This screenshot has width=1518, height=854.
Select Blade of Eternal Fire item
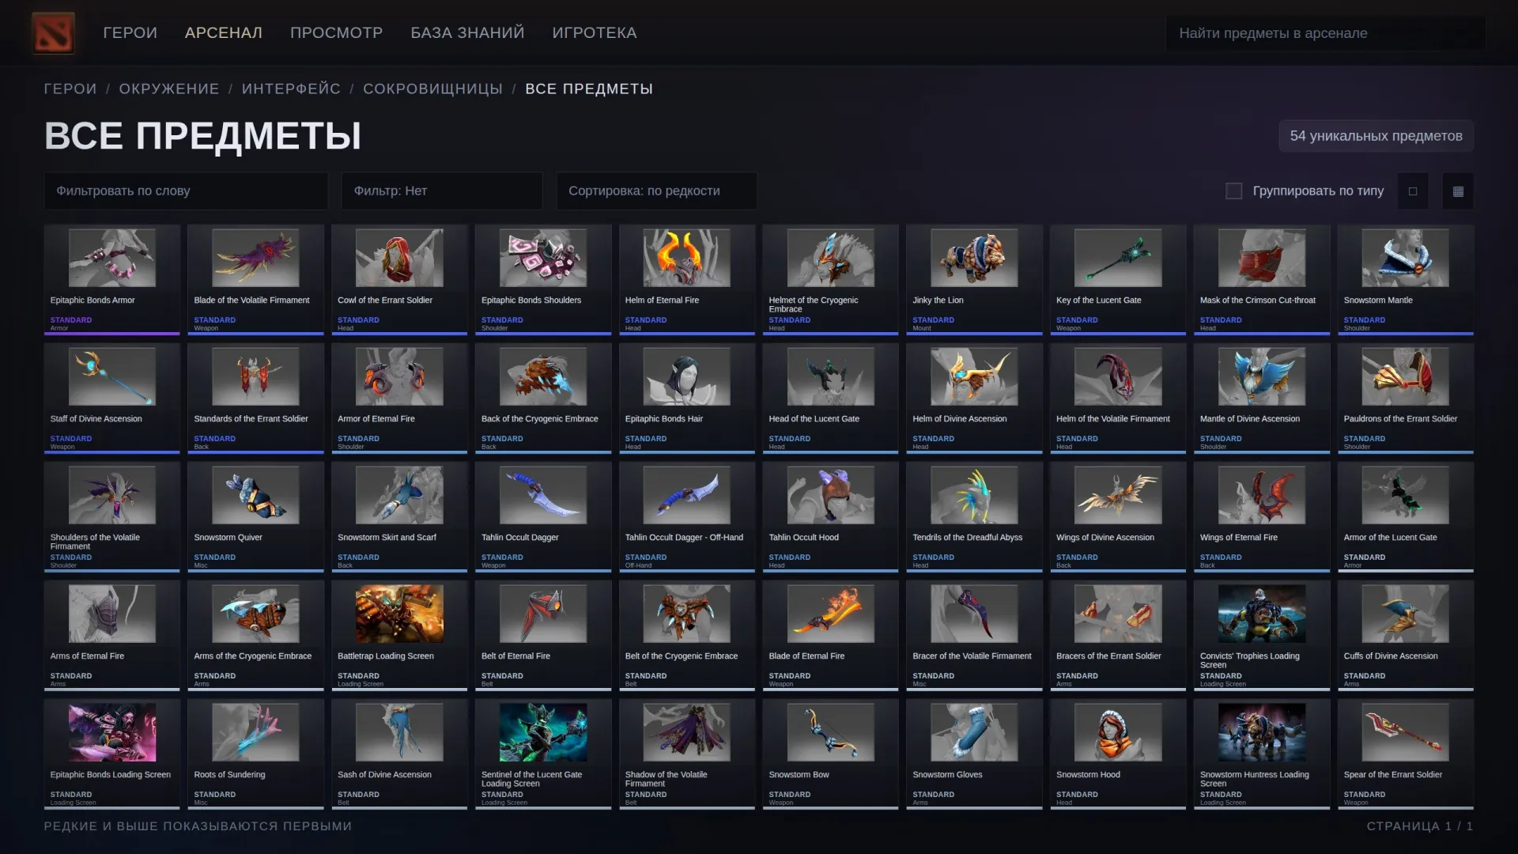coord(830,635)
